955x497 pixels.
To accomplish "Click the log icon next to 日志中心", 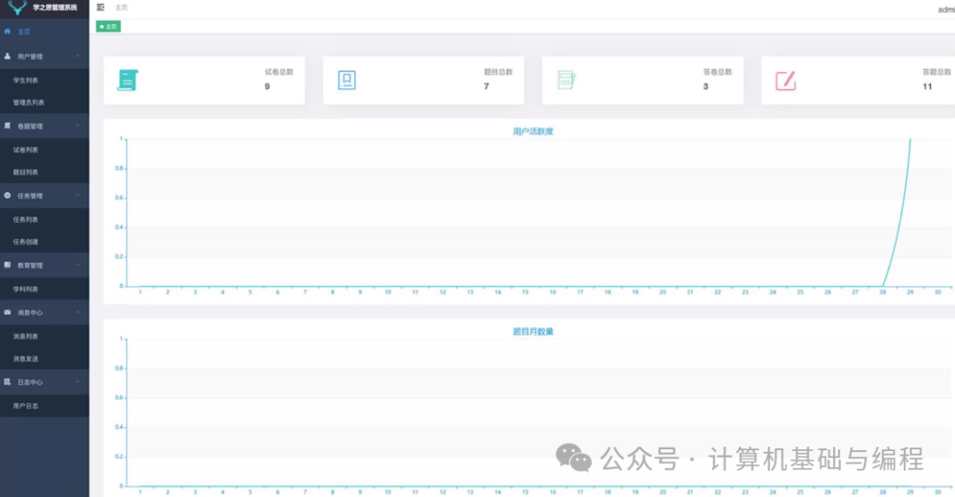I will point(7,382).
